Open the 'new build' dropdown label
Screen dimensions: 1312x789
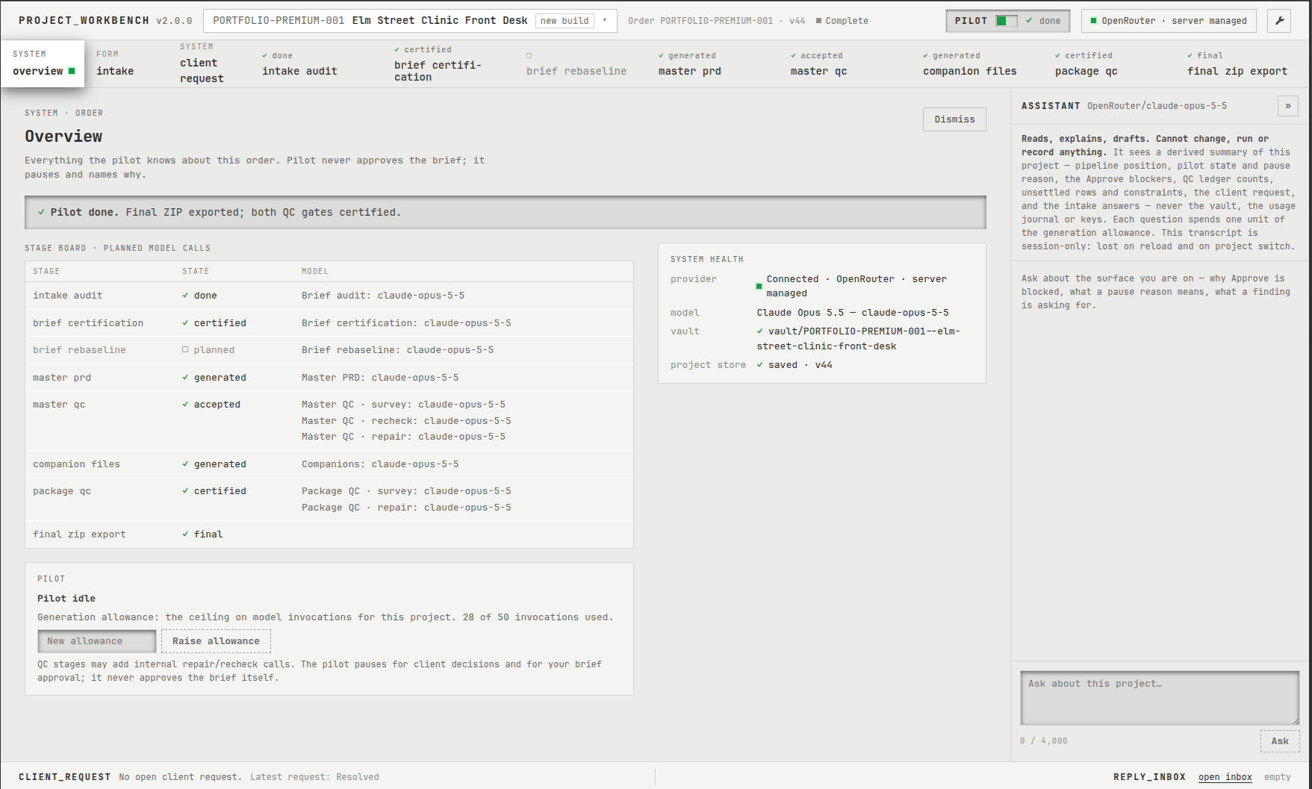(565, 21)
